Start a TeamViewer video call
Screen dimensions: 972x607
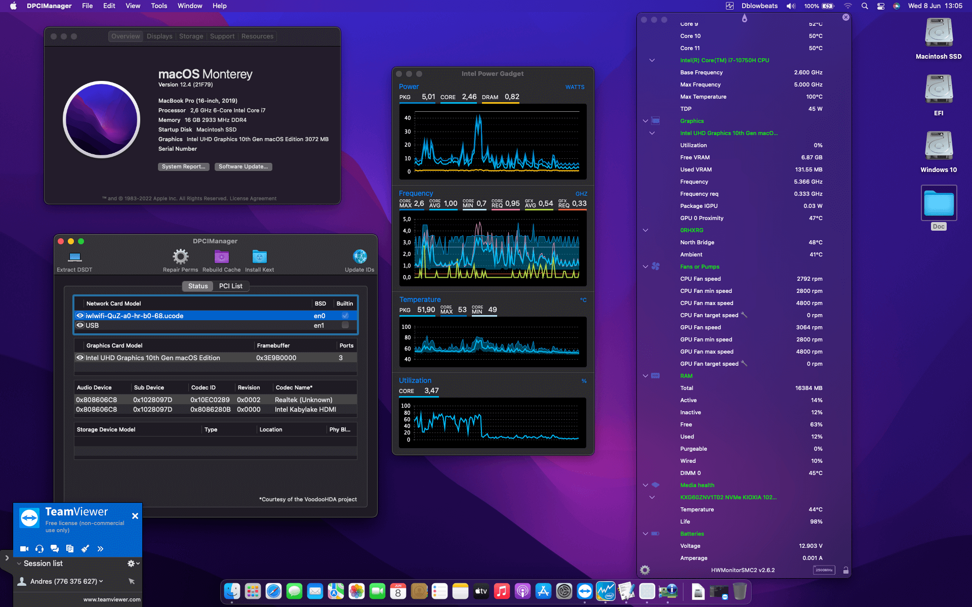coord(23,549)
